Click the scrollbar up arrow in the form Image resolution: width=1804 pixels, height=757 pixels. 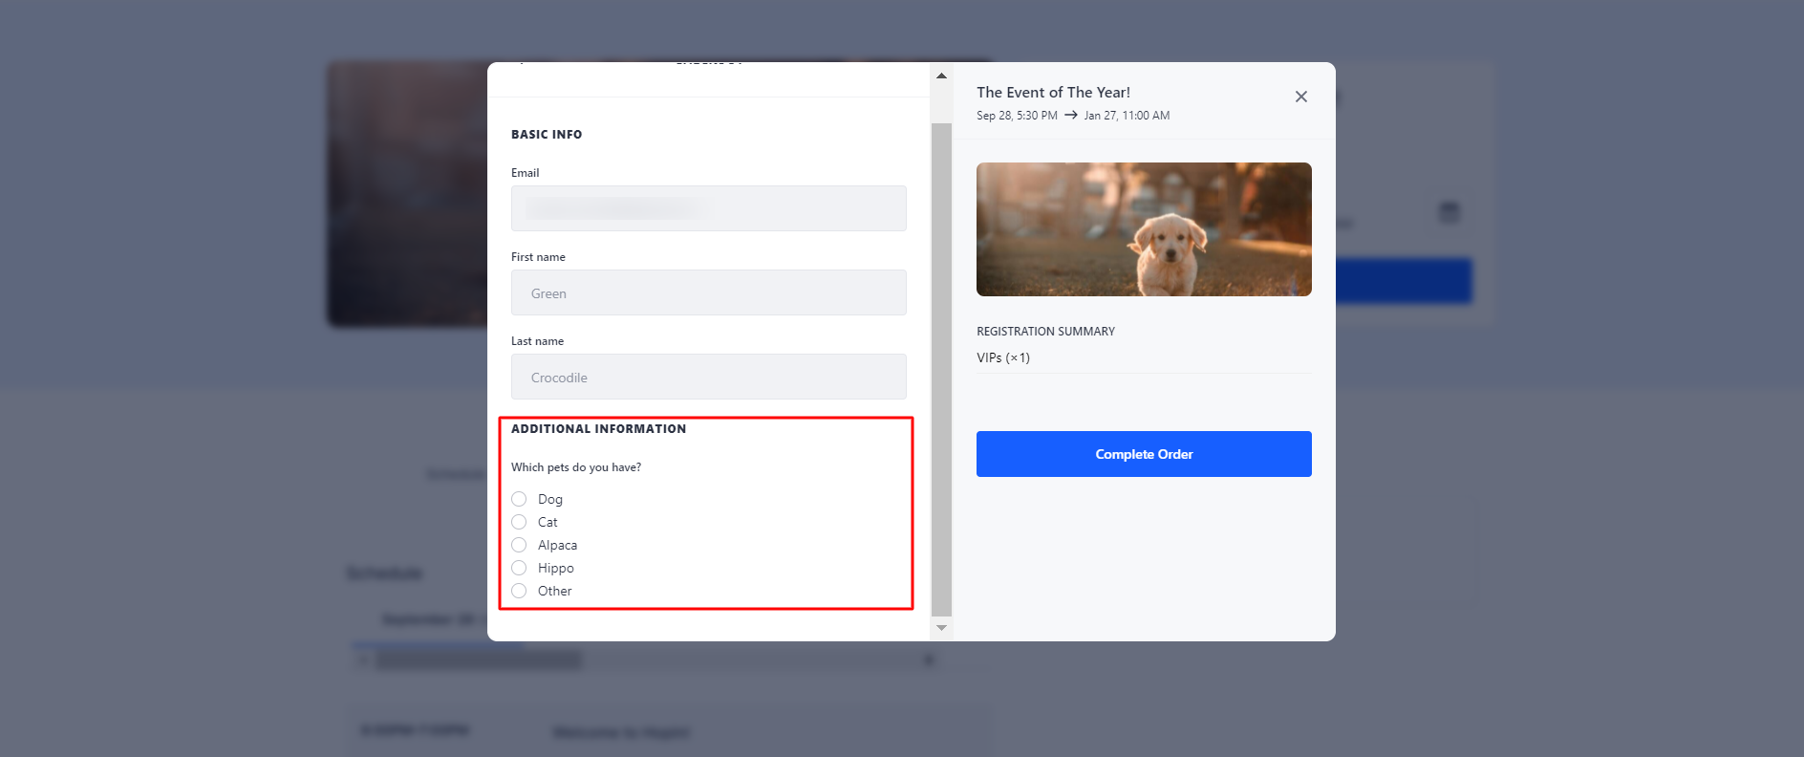(x=941, y=76)
